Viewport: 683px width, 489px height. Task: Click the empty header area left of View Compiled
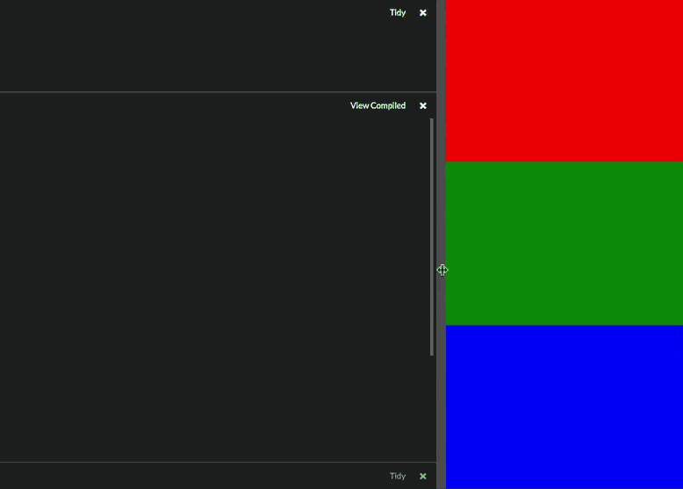coord(176,105)
